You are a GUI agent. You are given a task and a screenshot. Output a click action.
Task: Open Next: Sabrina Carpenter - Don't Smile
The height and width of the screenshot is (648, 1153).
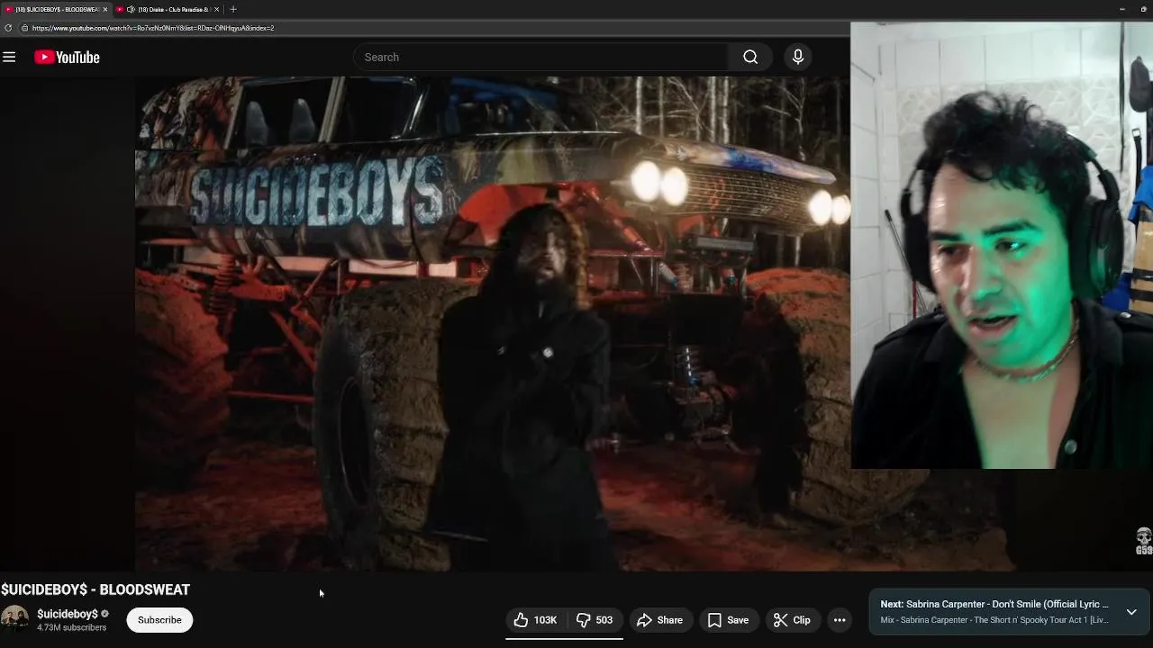(x=994, y=604)
